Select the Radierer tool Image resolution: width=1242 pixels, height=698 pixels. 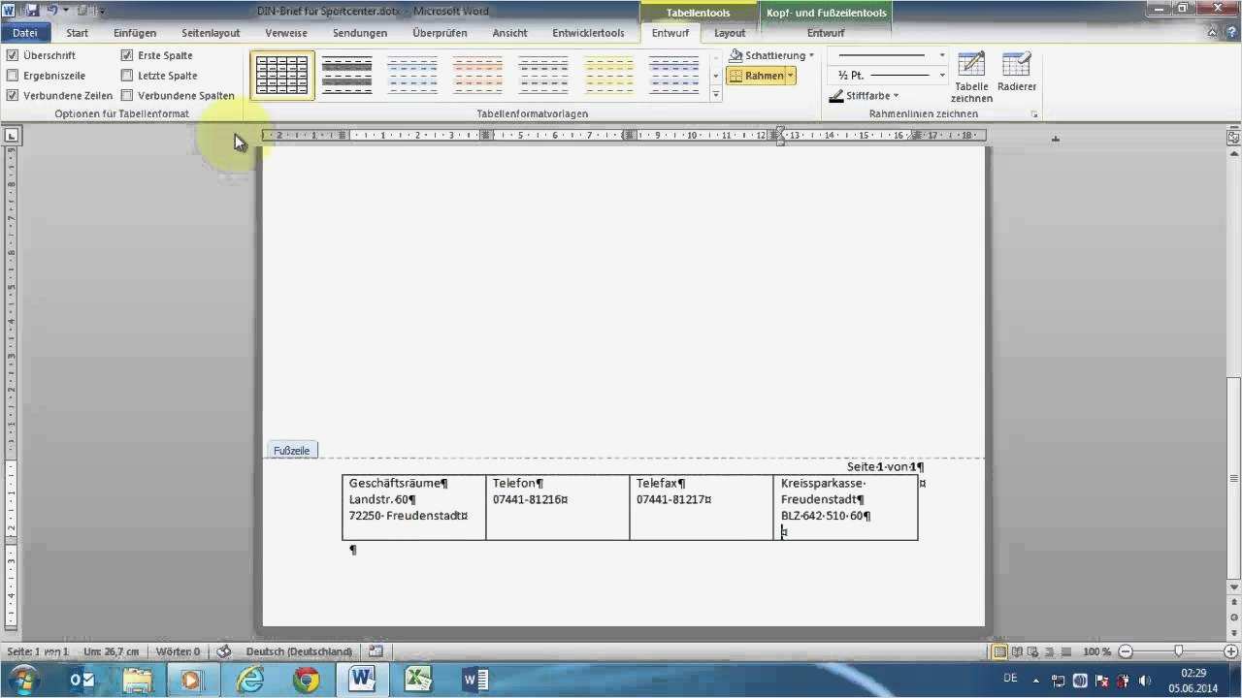coord(1016,75)
